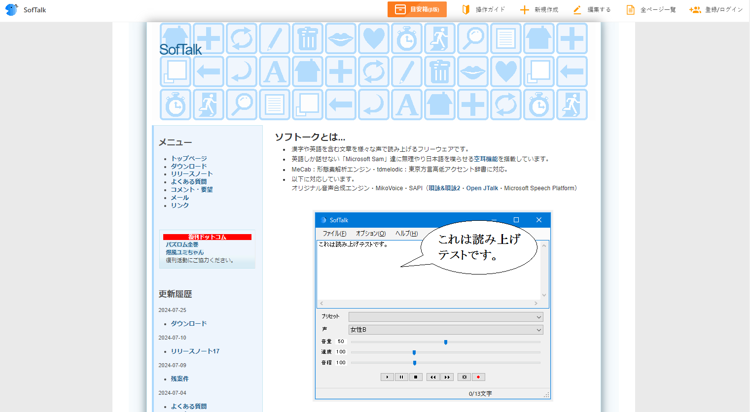Click the rewind icon in the playback controls
The width and height of the screenshot is (750, 412).
(x=432, y=377)
